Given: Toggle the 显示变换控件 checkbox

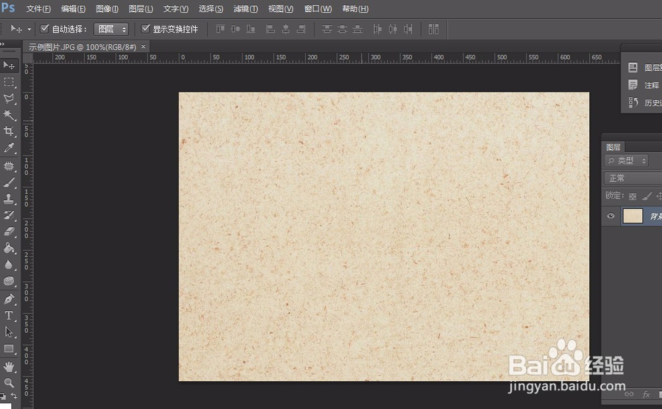Looking at the screenshot, I should 146,28.
